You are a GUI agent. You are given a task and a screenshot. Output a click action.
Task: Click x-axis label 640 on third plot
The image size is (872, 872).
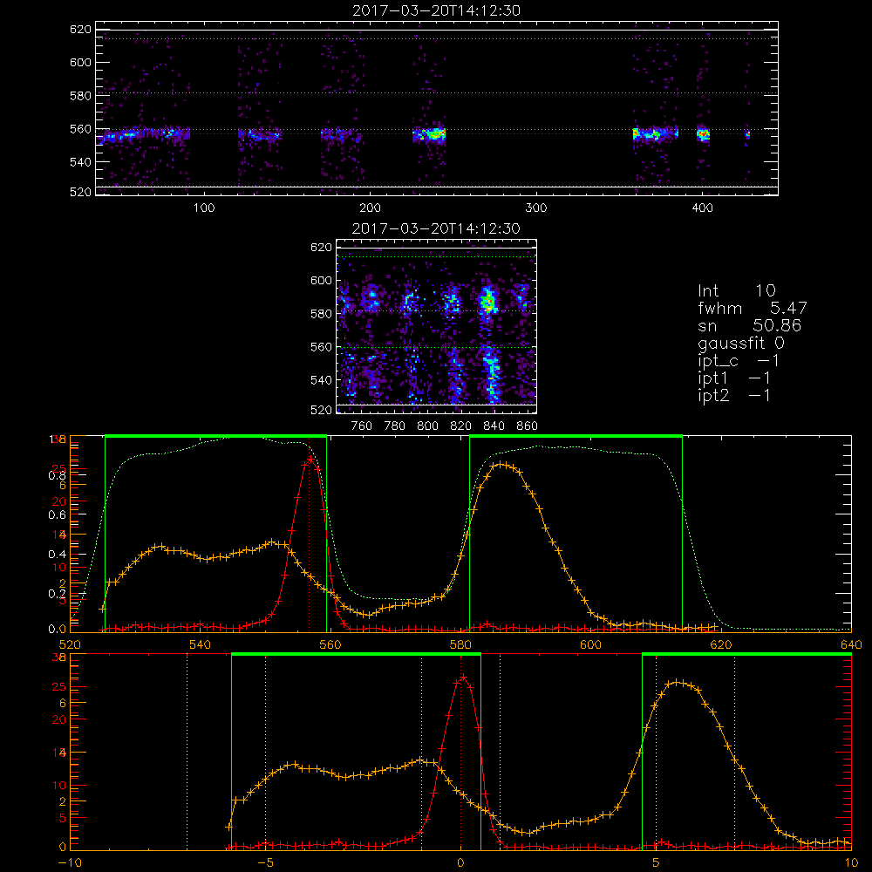851,644
